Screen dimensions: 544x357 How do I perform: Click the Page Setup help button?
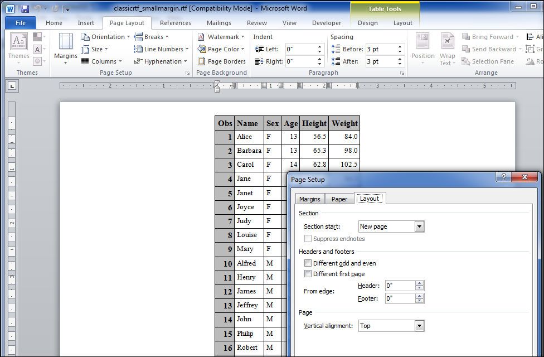point(503,177)
